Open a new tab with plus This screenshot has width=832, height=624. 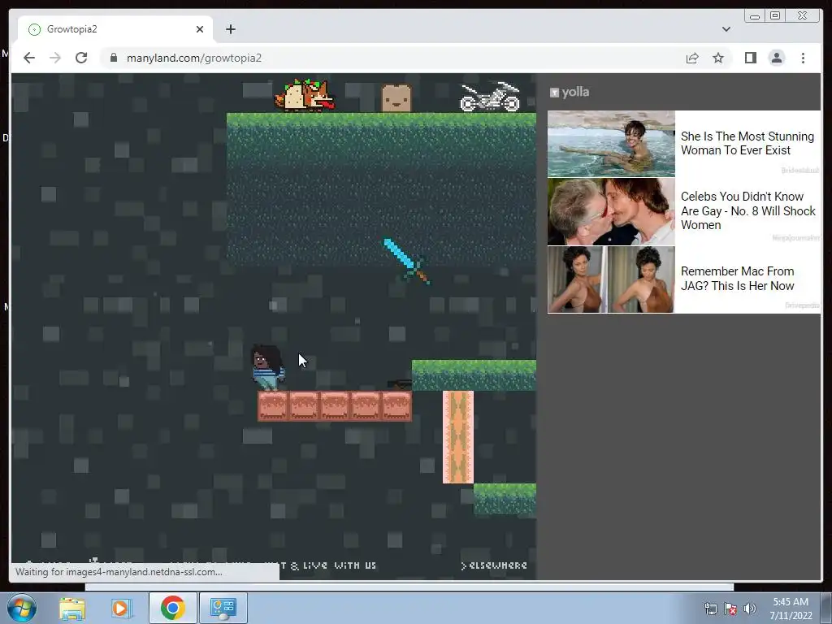tap(230, 29)
